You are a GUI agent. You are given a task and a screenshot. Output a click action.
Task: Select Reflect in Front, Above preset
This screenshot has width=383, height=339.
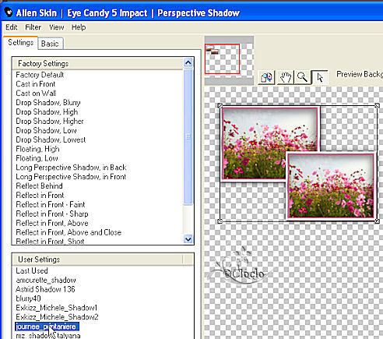click(52, 223)
